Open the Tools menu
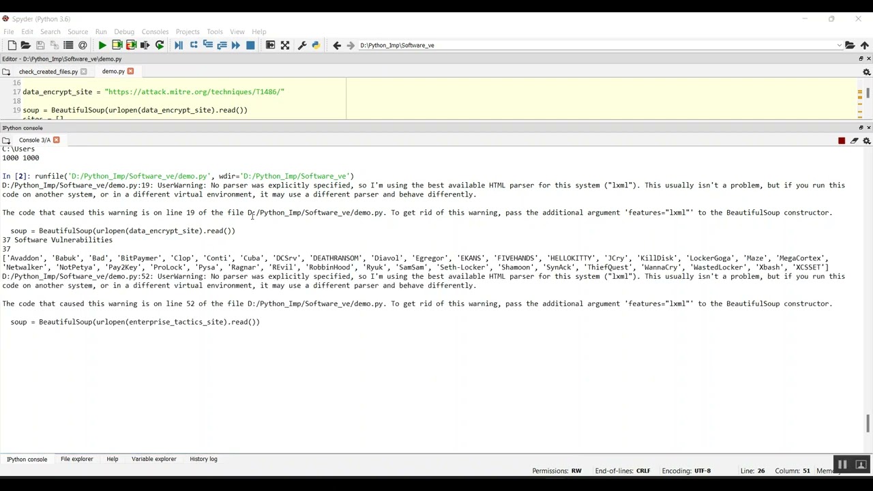 pyautogui.click(x=215, y=31)
